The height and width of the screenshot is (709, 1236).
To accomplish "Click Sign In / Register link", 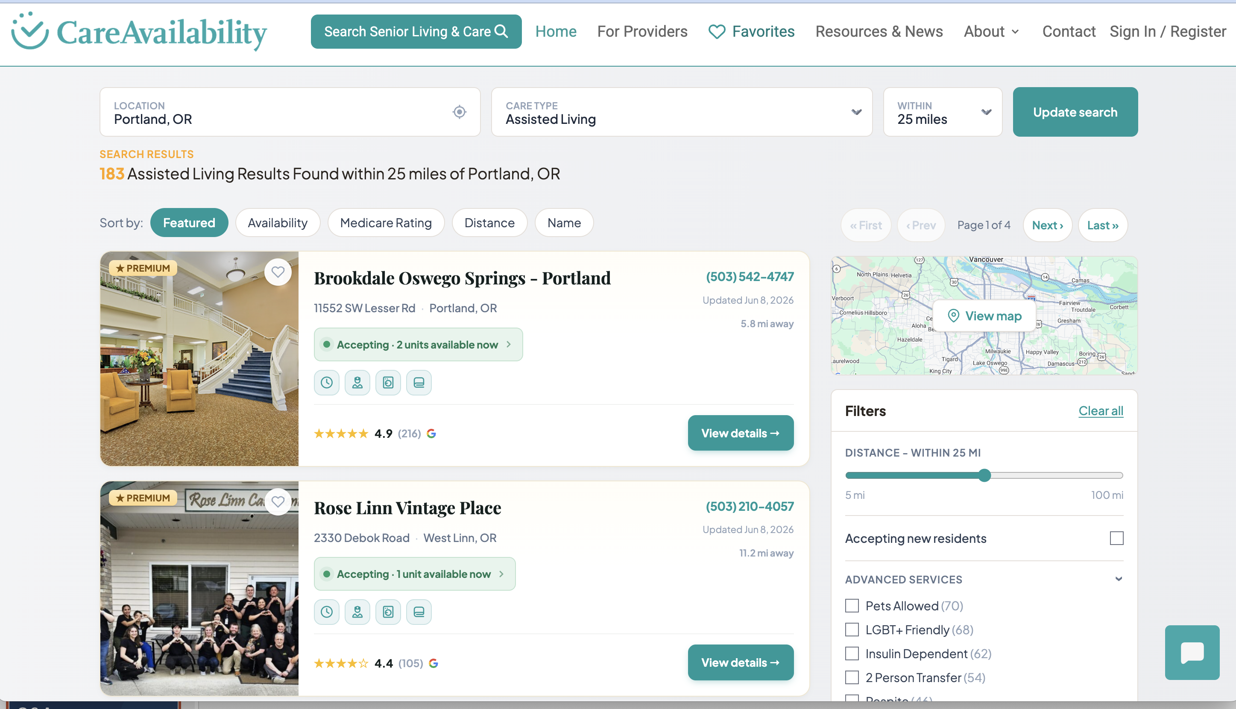I will [1168, 32].
